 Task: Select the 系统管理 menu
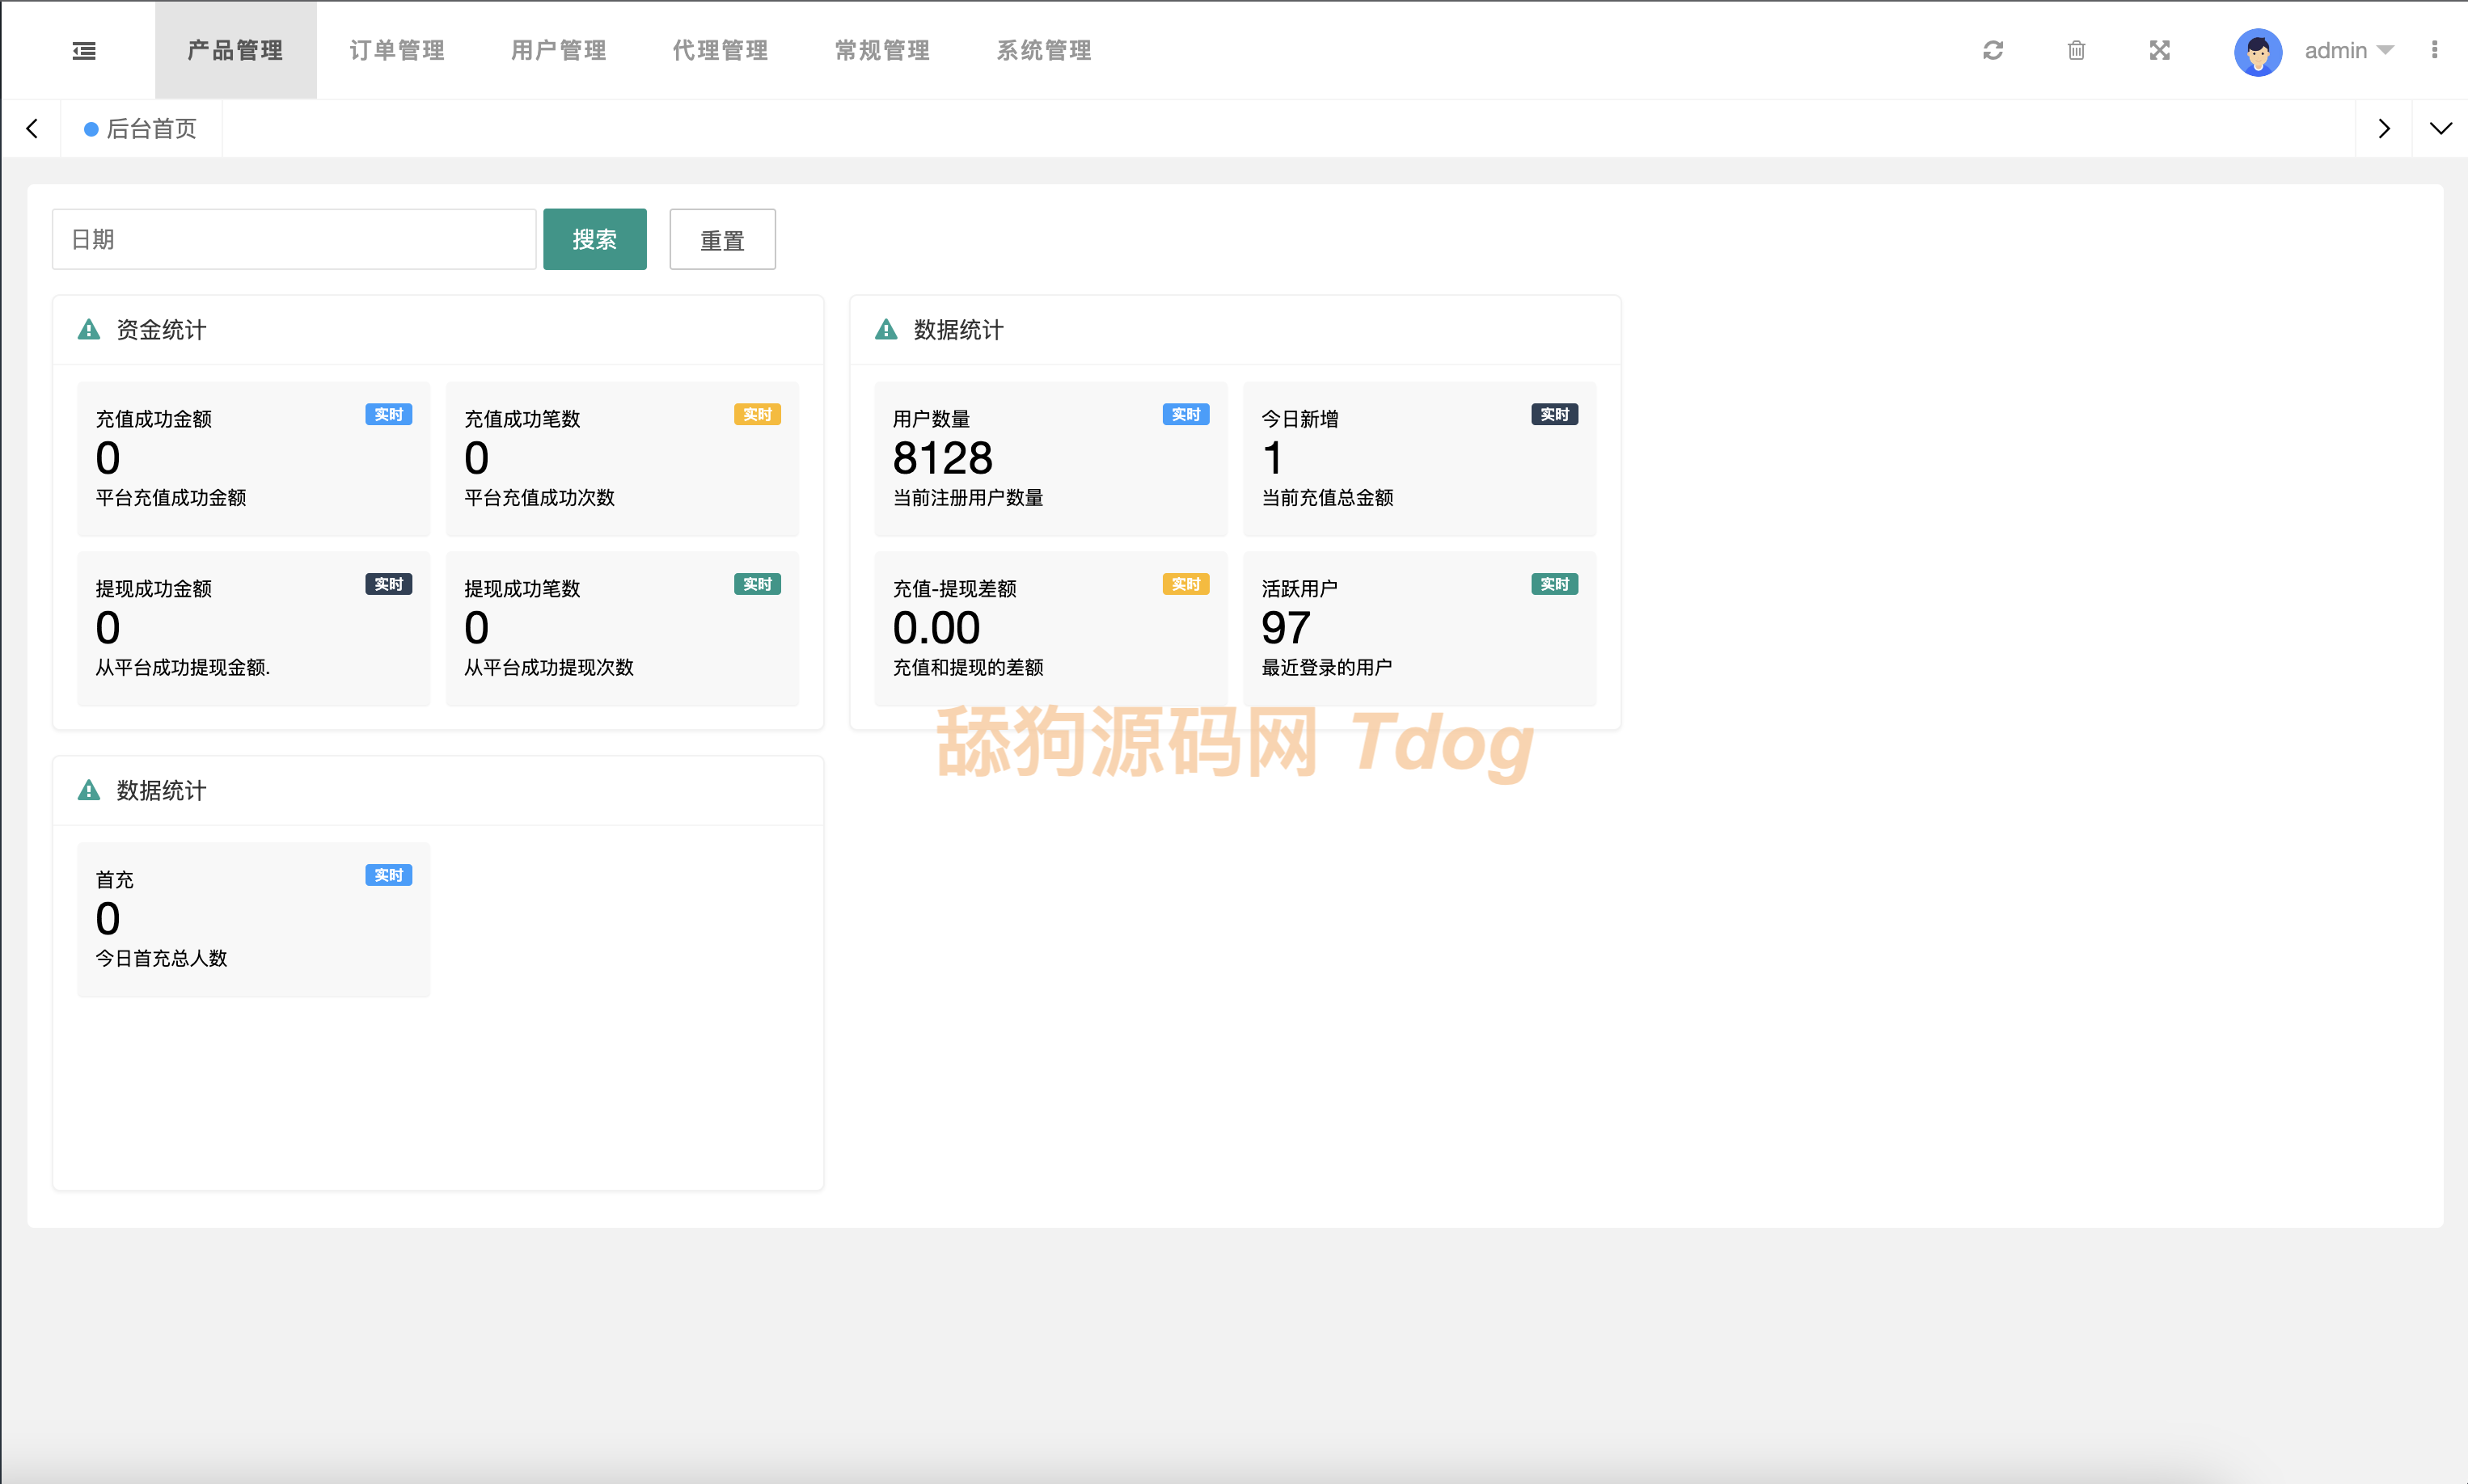[1043, 50]
